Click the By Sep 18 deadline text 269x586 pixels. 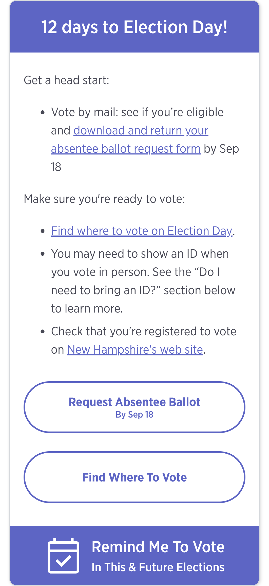[134, 415]
